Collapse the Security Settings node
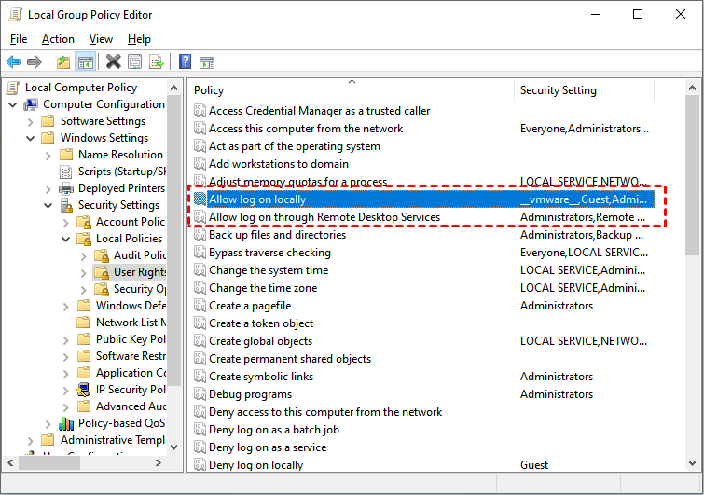The image size is (704, 495). [x=48, y=205]
